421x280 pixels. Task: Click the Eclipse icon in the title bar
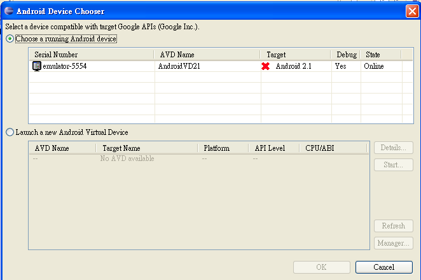click(9, 11)
